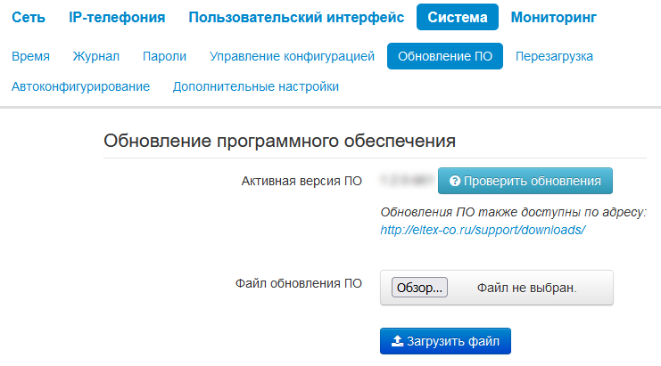Go to the Мониторинг tab
The image size is (661, 366).
[x=554, y=17]
